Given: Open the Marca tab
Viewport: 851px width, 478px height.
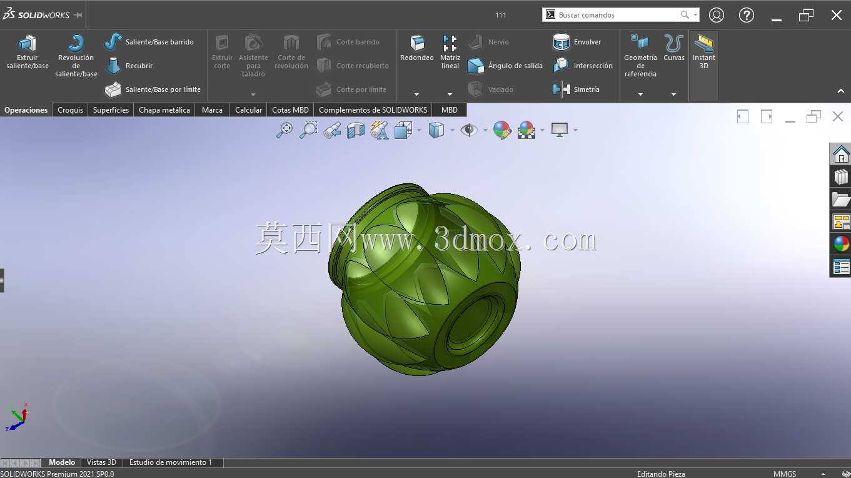Looking at the screenshot, I should (x=212, y=109).
